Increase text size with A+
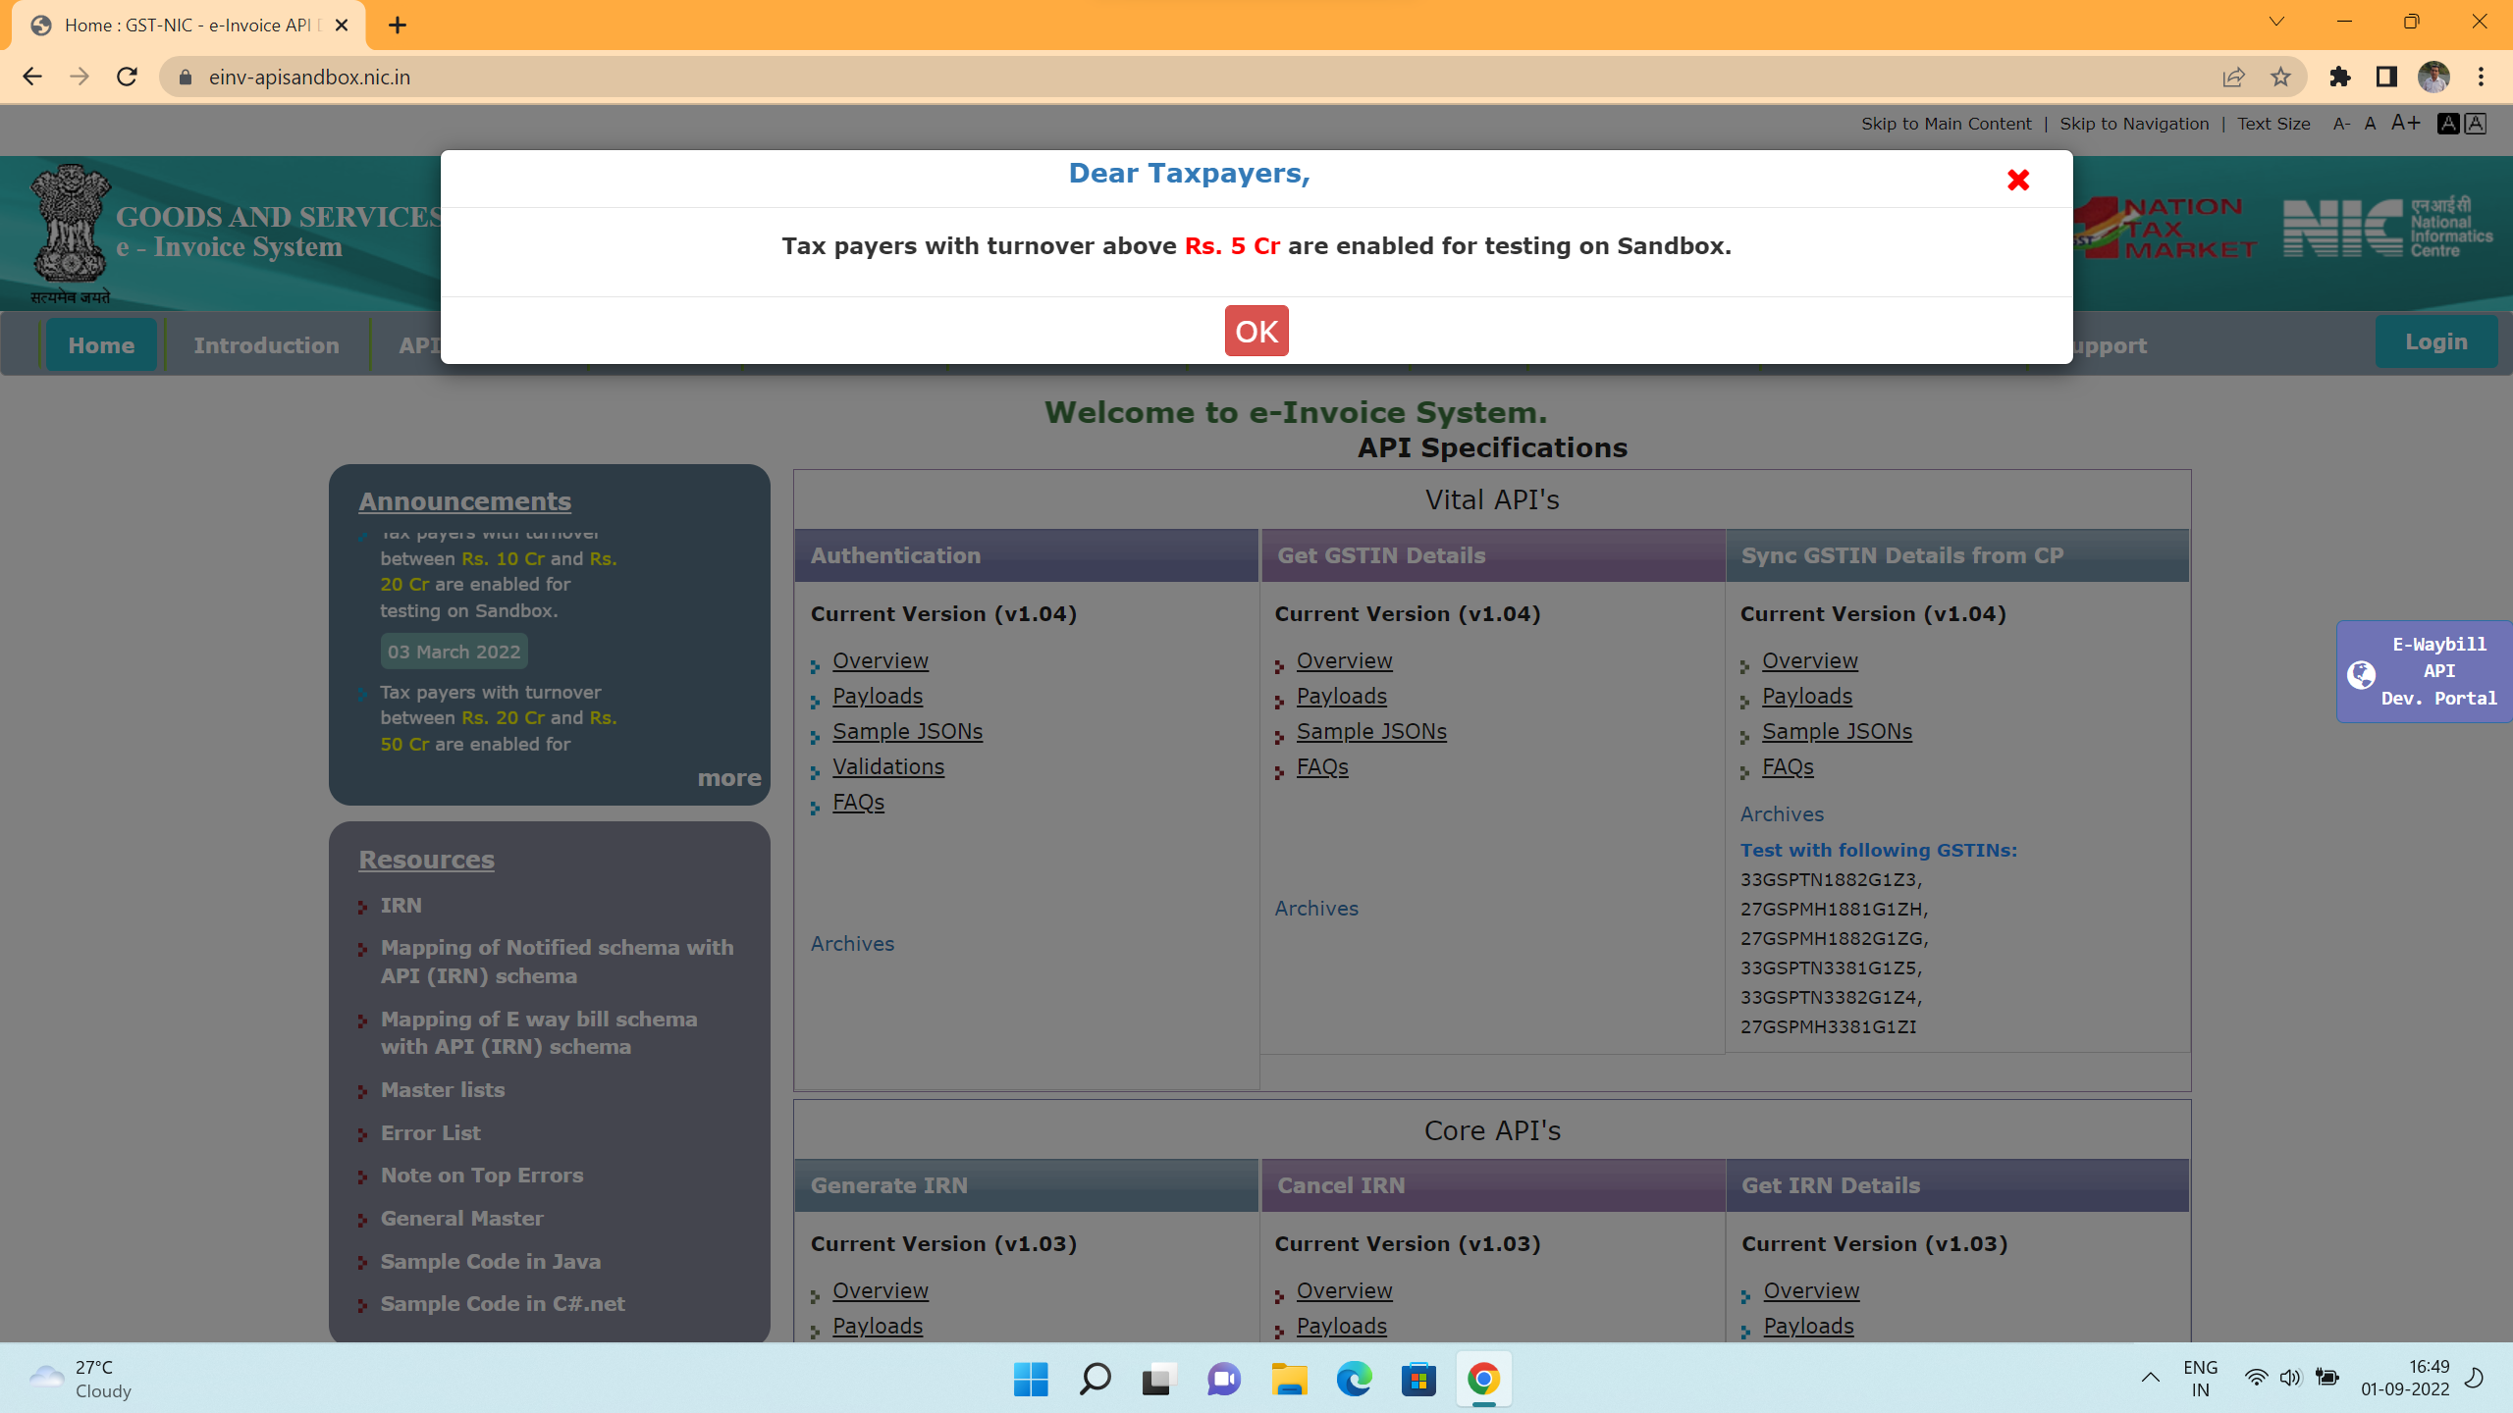Viewport: 2513px width, 1413px height. tap(2405, 124)
